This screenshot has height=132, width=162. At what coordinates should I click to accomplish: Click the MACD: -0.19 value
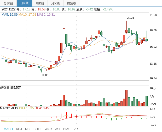coord(9,108)
